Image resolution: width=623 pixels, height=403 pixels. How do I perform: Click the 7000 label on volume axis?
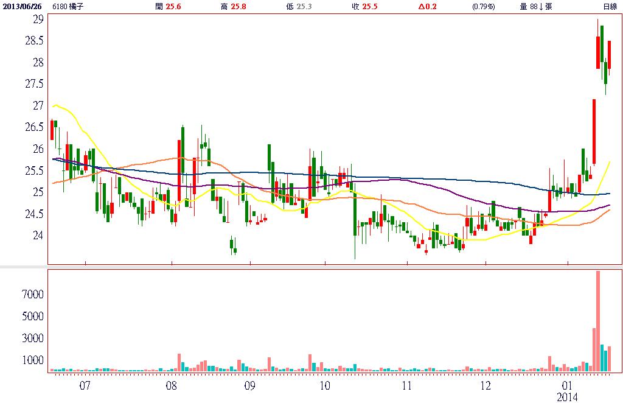pos(33,295)
